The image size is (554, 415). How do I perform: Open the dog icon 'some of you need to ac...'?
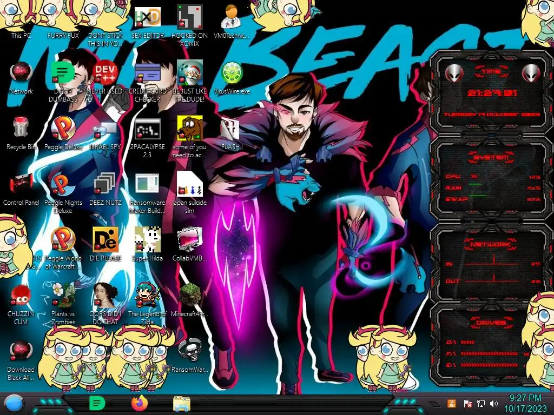point(190,128)
